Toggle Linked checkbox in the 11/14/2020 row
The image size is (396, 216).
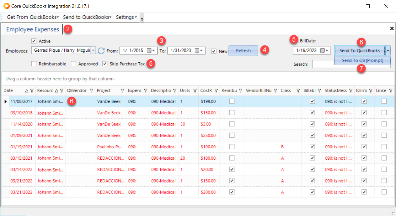[384, 124]
